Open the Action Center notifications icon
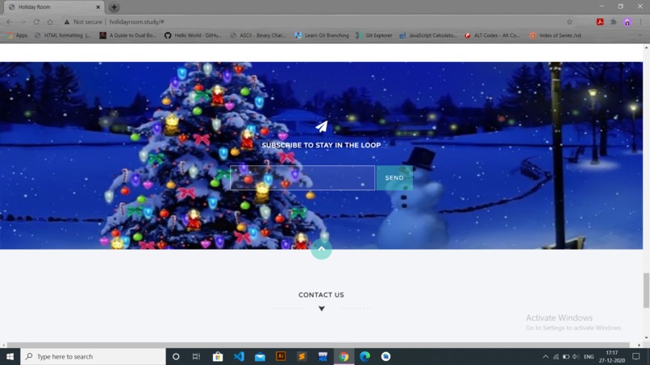This screenshot has width=650, height=365. click(x=636, y=356)
